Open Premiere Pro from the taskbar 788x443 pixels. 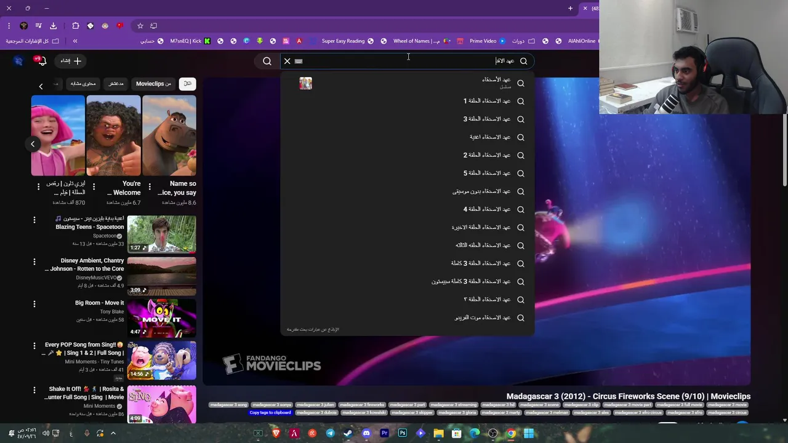384,433
